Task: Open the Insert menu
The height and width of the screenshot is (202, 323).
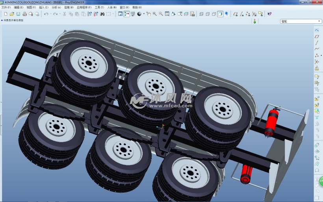Action: click(x=44, y=7)
